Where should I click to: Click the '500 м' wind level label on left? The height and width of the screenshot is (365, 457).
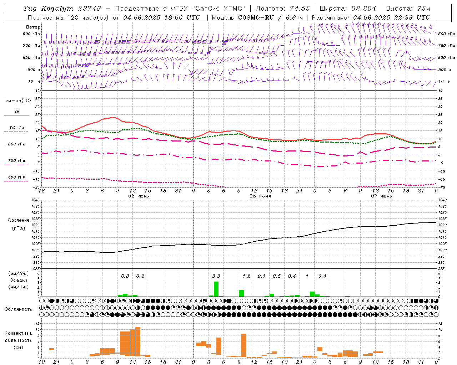point(34,70)
